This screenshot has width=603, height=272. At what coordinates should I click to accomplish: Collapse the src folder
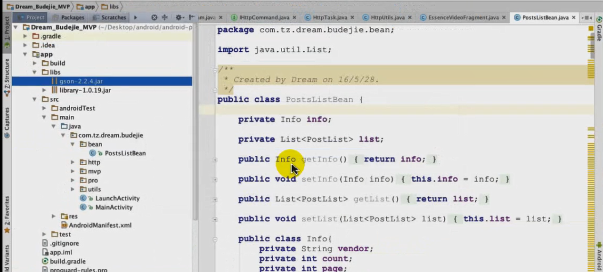click(x=34, y=99)
